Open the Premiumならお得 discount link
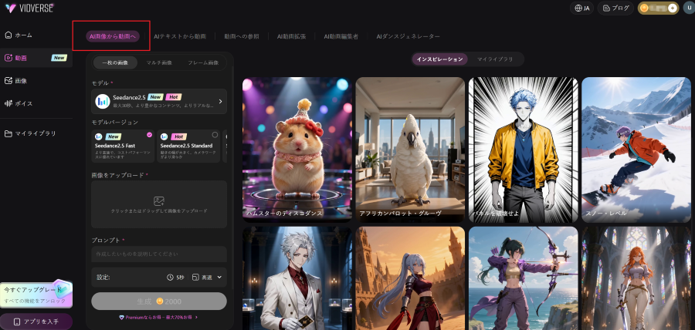 point(158,318)
